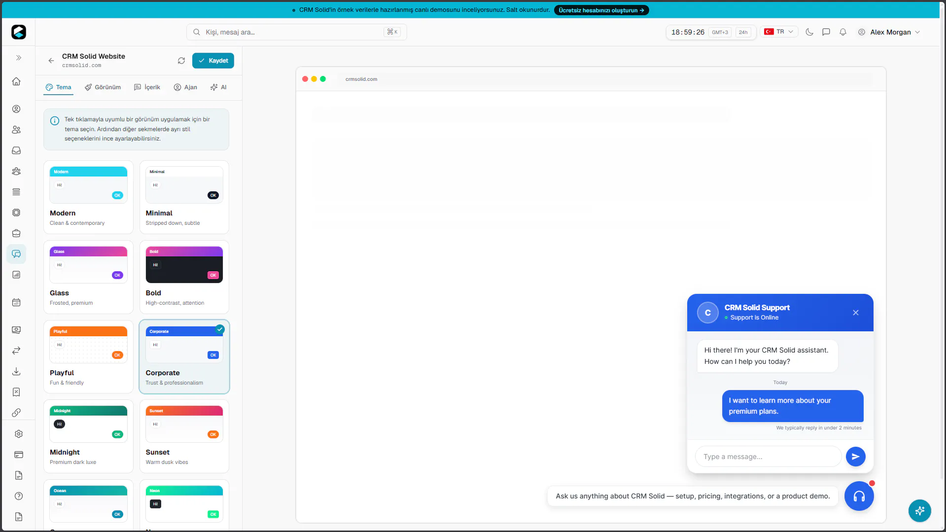The image size is (946, 532).
Task: Select the Neon theme preview
Action: pos(184,504)
